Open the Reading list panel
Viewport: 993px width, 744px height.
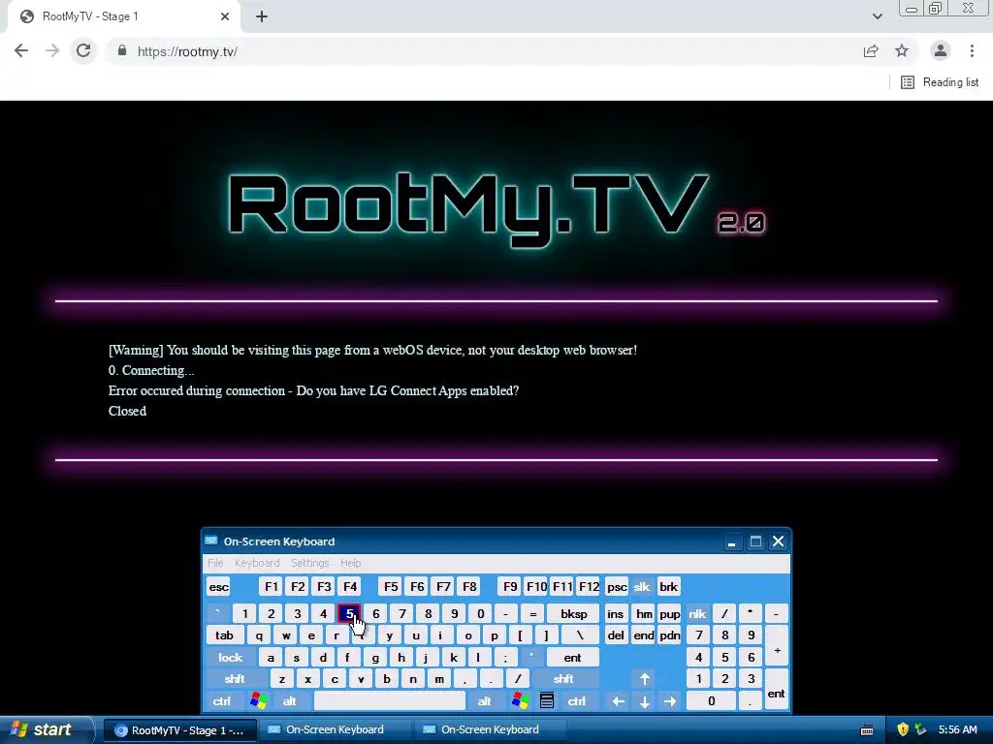(x=940, y=82)
